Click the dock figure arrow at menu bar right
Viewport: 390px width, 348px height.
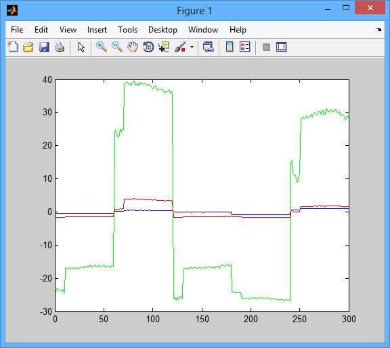point(378,30)
